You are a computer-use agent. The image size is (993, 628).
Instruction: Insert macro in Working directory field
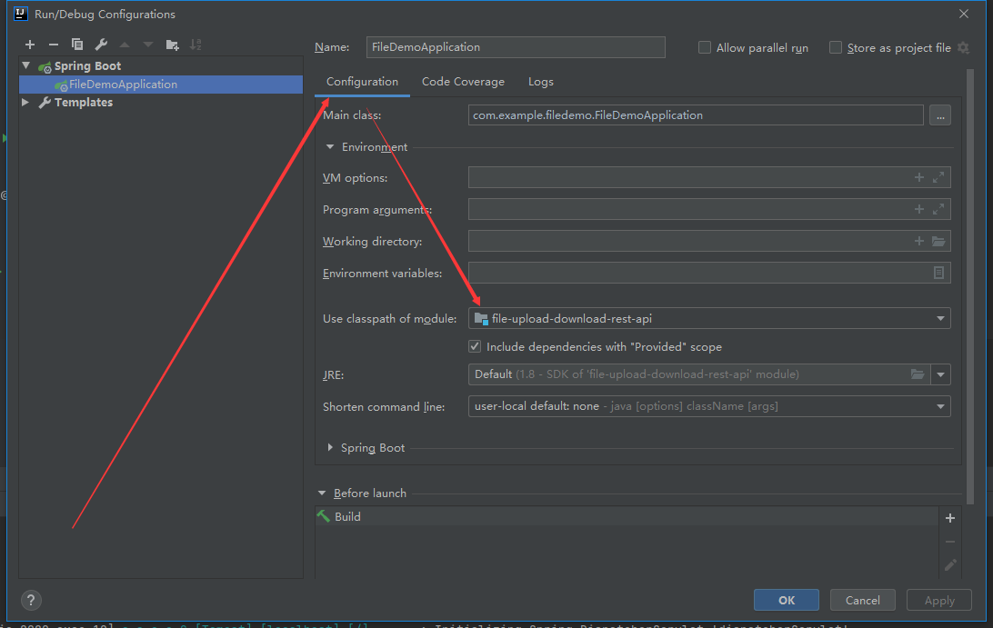pyautogui.click(x=919, y=241)
